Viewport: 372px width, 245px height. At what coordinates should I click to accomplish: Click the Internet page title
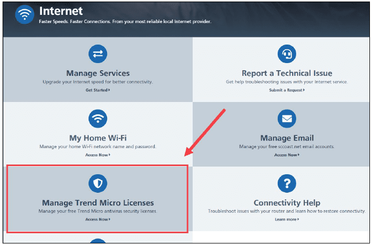(61, 11)
